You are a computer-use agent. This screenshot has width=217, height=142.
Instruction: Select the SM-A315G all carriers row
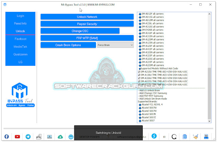click(151, 27)
